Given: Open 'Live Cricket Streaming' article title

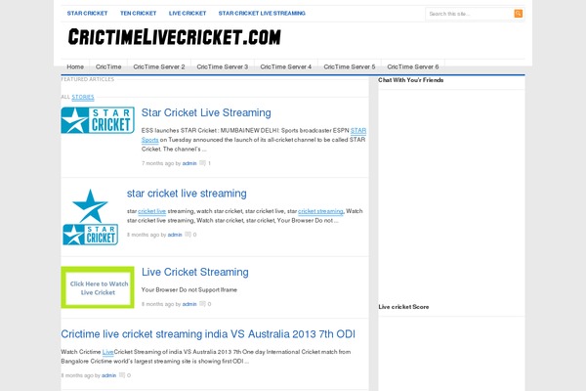Looking at the screenshot, I should 195,272.
